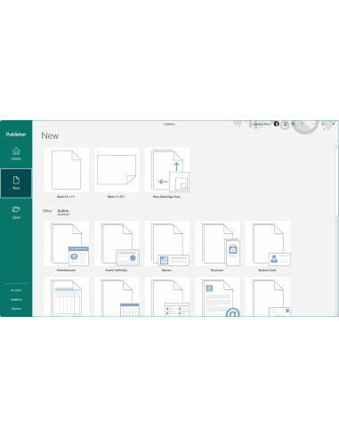Viewport: 339px width, 438px height.
Task: Open the Catalogs template icon
Action: point(167,296)
